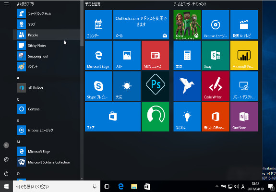Open the user account icon in Start
Screen dimensions: 276x192
tap(6, 145)
